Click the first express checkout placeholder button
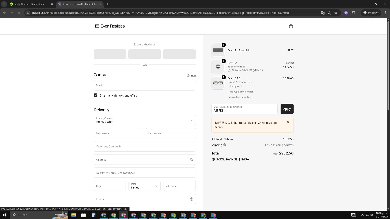The width and height of the screenshot is (390, 219). (110, 54)
